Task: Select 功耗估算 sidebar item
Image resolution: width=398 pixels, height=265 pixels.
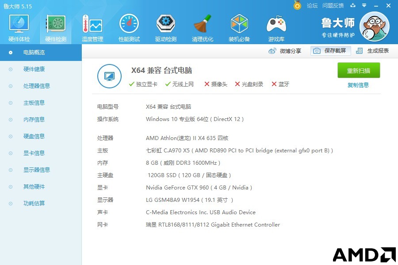Action: (x=41, y=203)
